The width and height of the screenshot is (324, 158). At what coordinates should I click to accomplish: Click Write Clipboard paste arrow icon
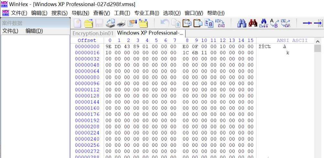(x=187, y=23)
